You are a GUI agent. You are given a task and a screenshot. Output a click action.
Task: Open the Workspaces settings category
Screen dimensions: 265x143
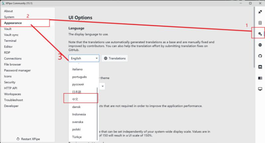click(13, 94)
